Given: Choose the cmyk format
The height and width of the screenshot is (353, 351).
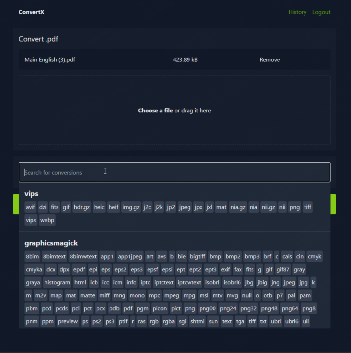Looking at the screenshot, I should tap(314, 257).
